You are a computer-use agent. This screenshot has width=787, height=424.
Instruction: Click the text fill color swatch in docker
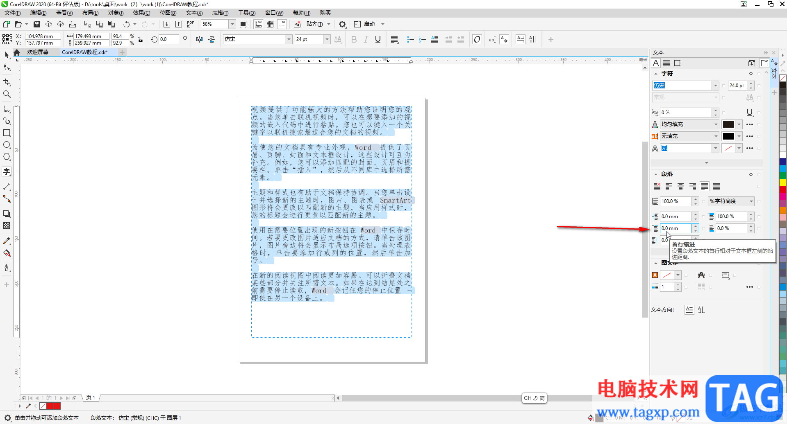click(728, 124)
